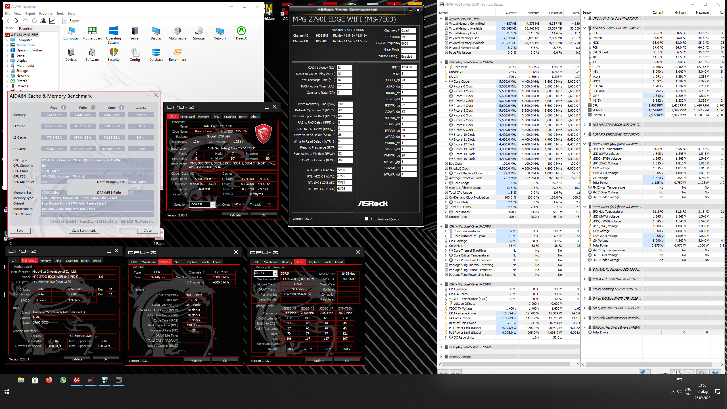Open the Action Center notification icon
Screen dimensions: 727x409
click(718, 392)
